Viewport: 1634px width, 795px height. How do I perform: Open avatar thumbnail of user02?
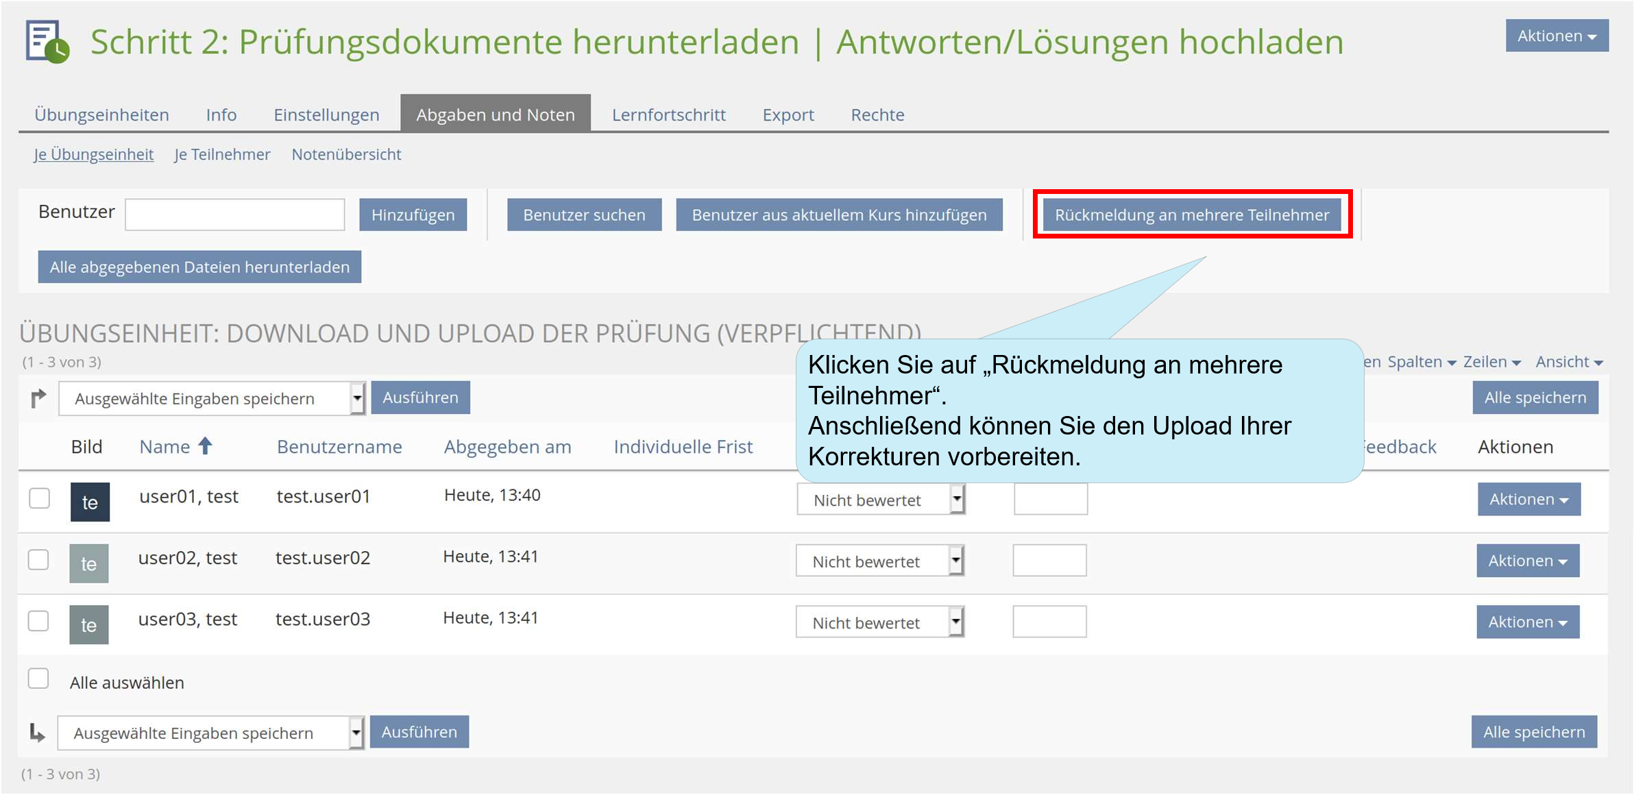(x=89, y=563)
